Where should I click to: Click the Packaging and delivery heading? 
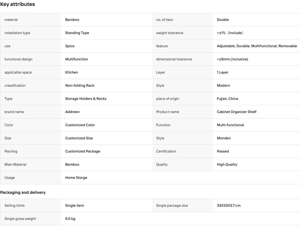[23, 193]
